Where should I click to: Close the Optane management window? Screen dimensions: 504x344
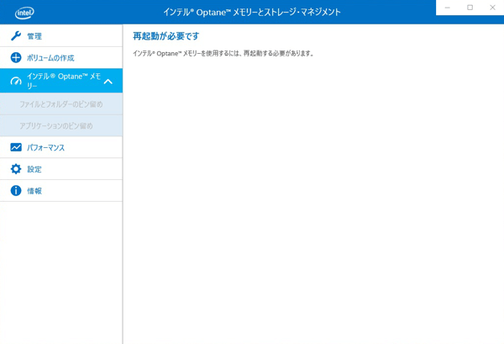click(492, 8)
